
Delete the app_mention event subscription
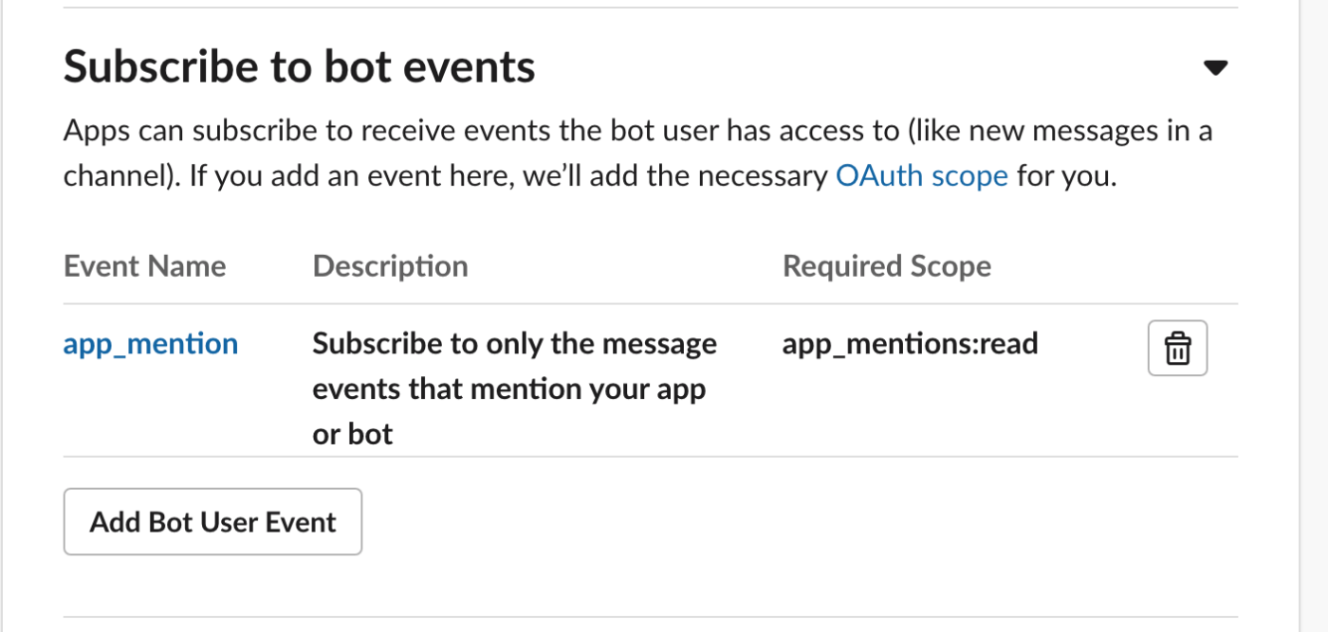pyautogui.click(x=1177, y=349)
